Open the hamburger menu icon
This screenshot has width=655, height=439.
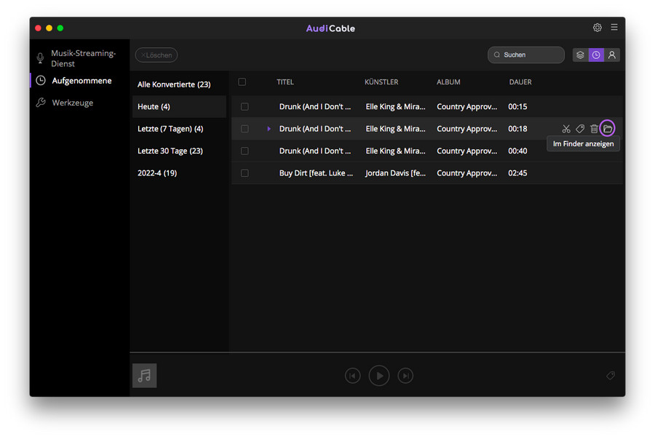point(614,27)
